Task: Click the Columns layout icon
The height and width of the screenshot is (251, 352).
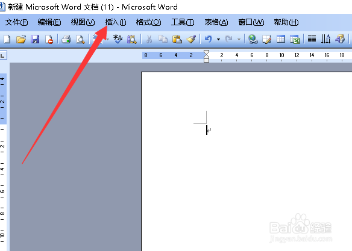Action: 312,39
